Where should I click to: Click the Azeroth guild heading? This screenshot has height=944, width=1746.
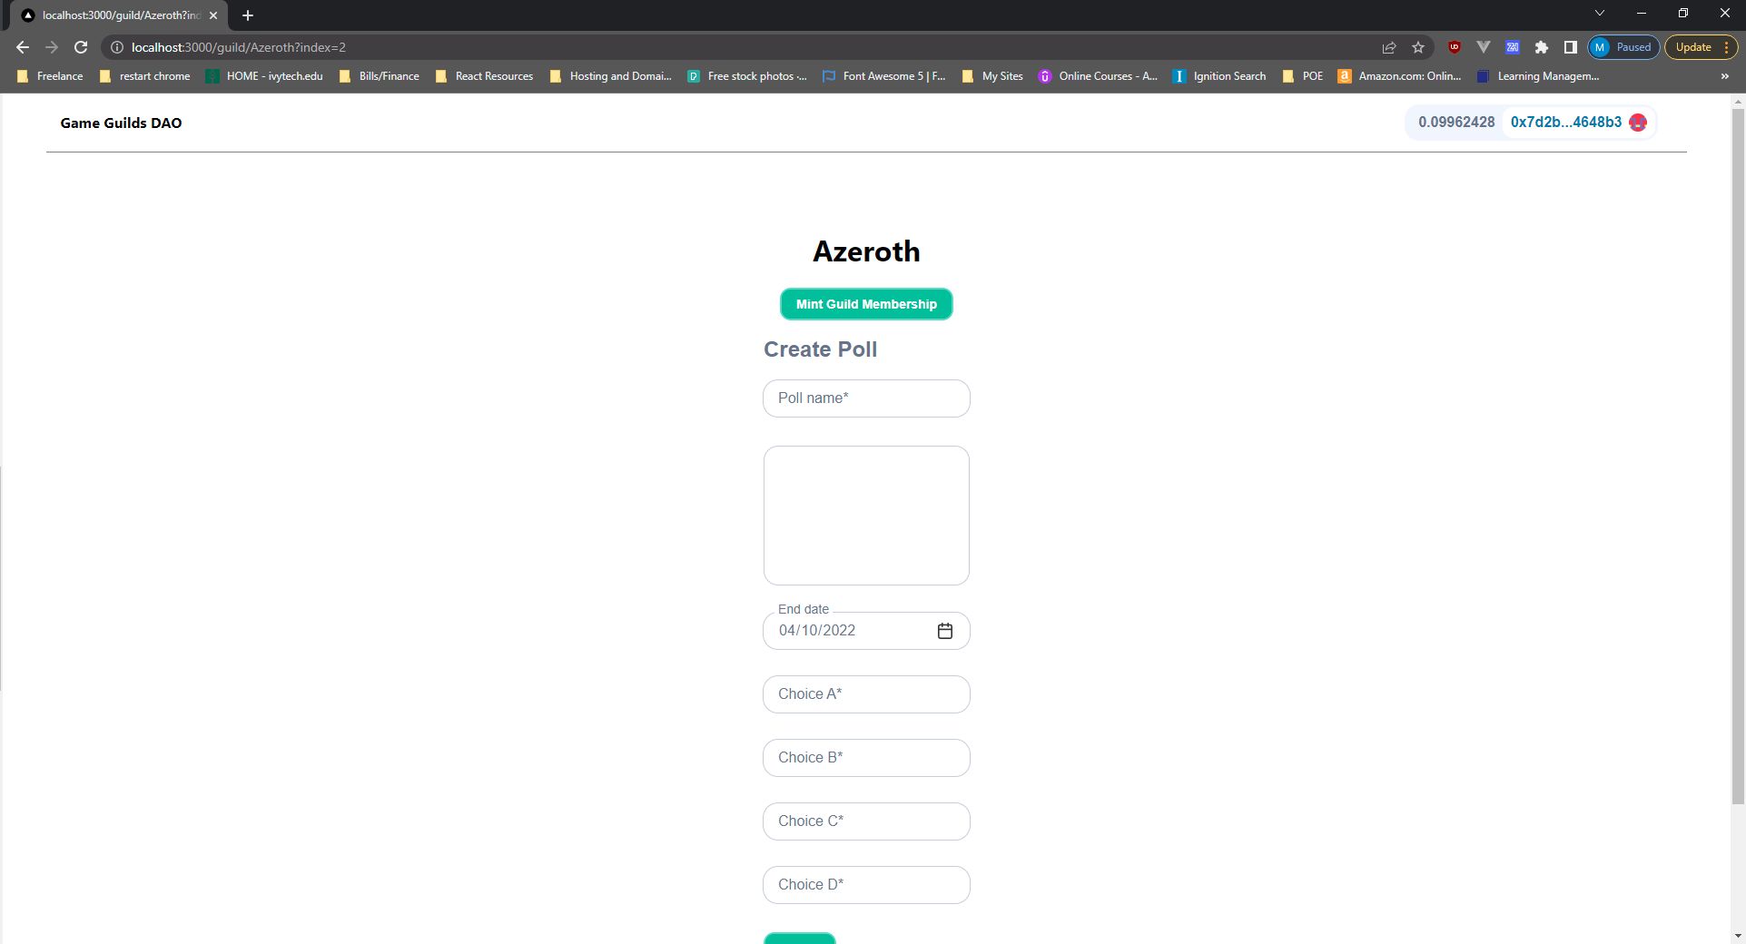coord(866,251)
